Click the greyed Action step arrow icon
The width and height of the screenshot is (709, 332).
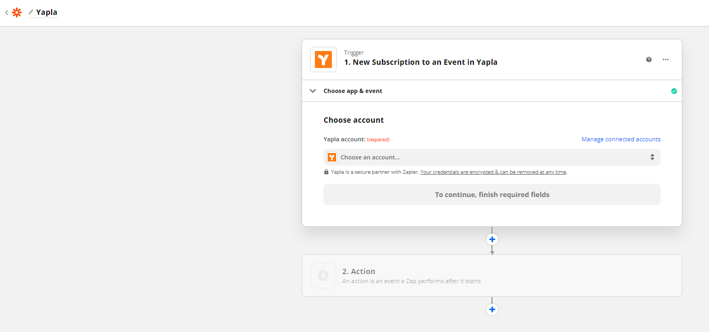[323, 275]
